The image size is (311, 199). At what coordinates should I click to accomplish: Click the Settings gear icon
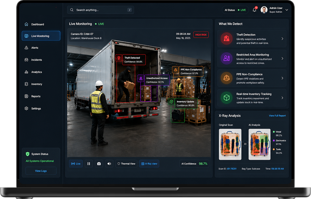[26, 108]
